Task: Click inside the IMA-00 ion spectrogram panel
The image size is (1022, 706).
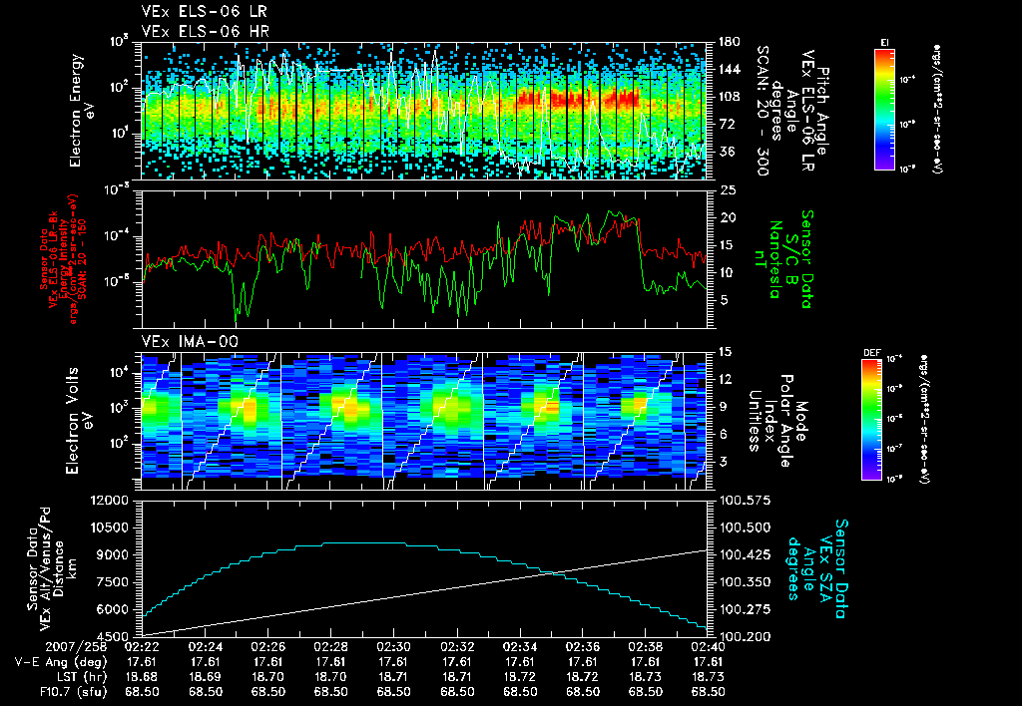Action: coord(423,422)
